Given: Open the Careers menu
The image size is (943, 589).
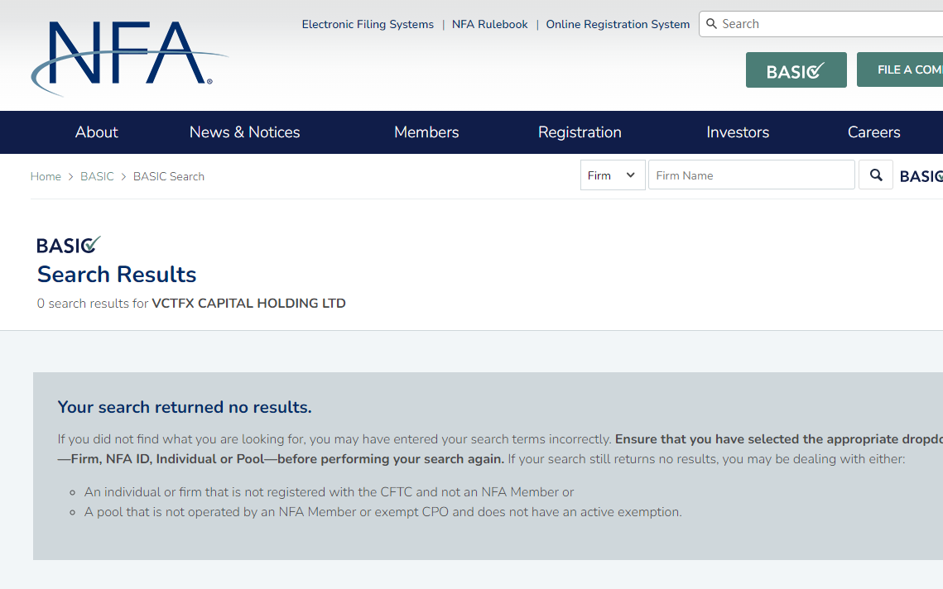Looking at the screenshot, I should click(x=873, y=132).
